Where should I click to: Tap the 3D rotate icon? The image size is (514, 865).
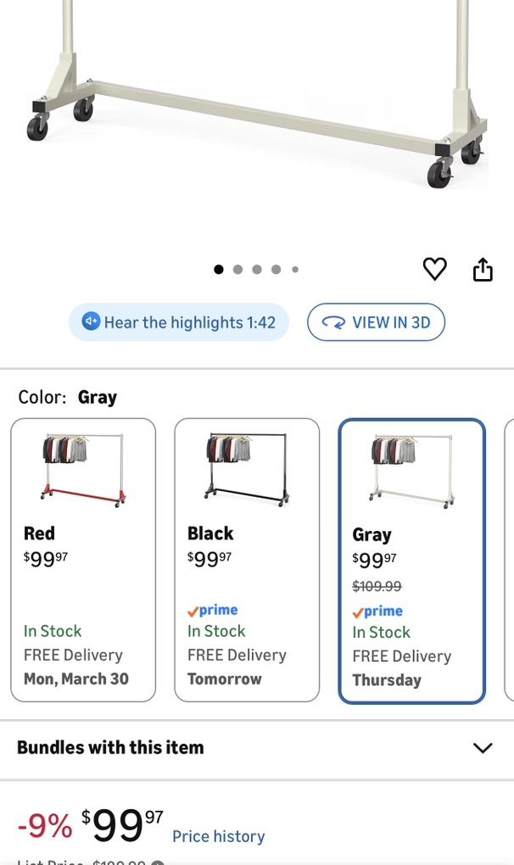pyautogui.click(x=334, y=323)
